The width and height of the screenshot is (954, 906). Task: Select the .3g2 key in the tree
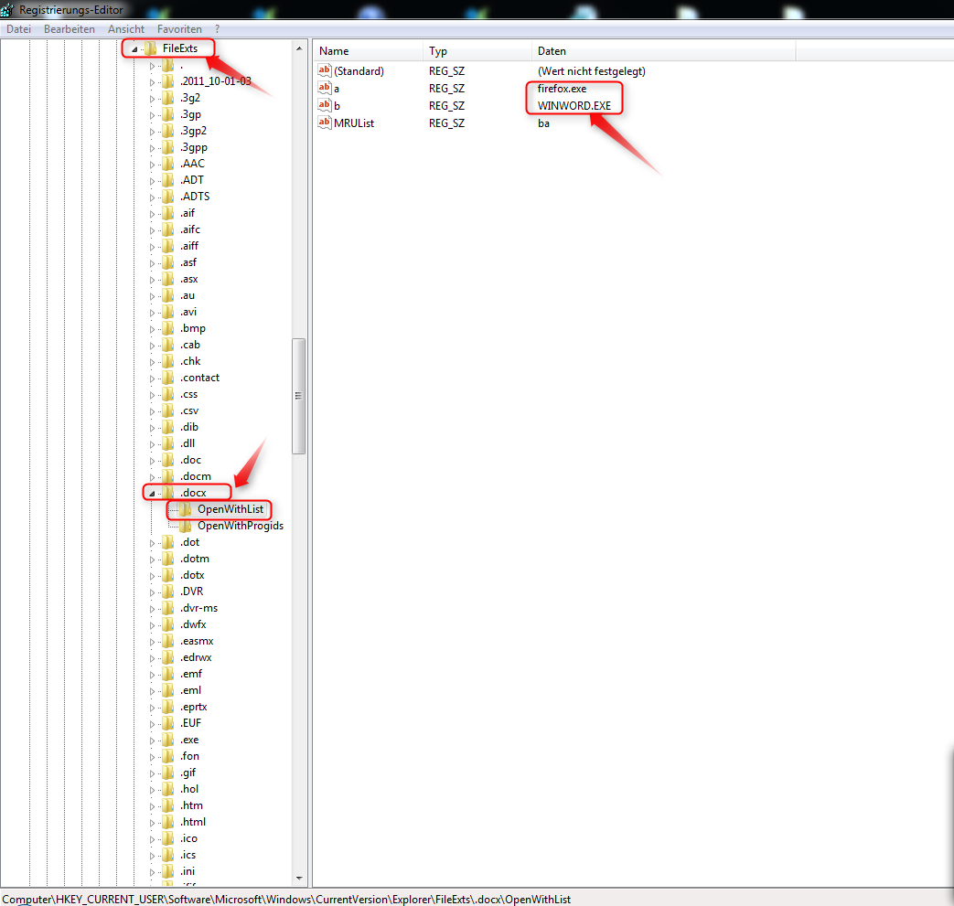point(189,97)
